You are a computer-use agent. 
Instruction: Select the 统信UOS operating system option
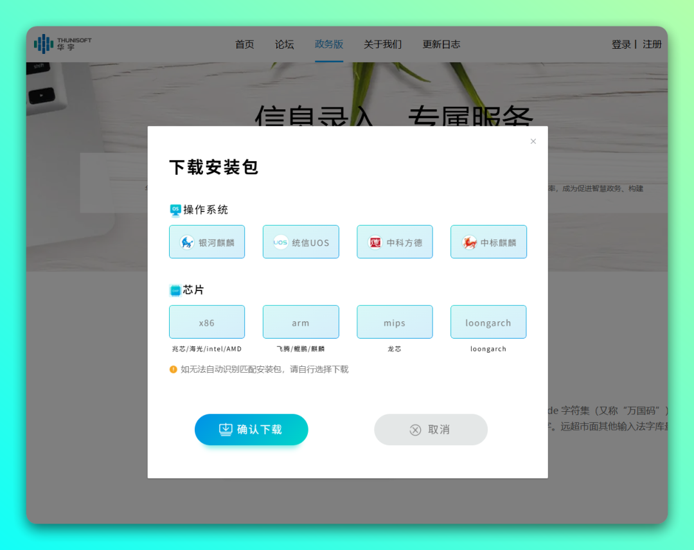pos(301,242)
